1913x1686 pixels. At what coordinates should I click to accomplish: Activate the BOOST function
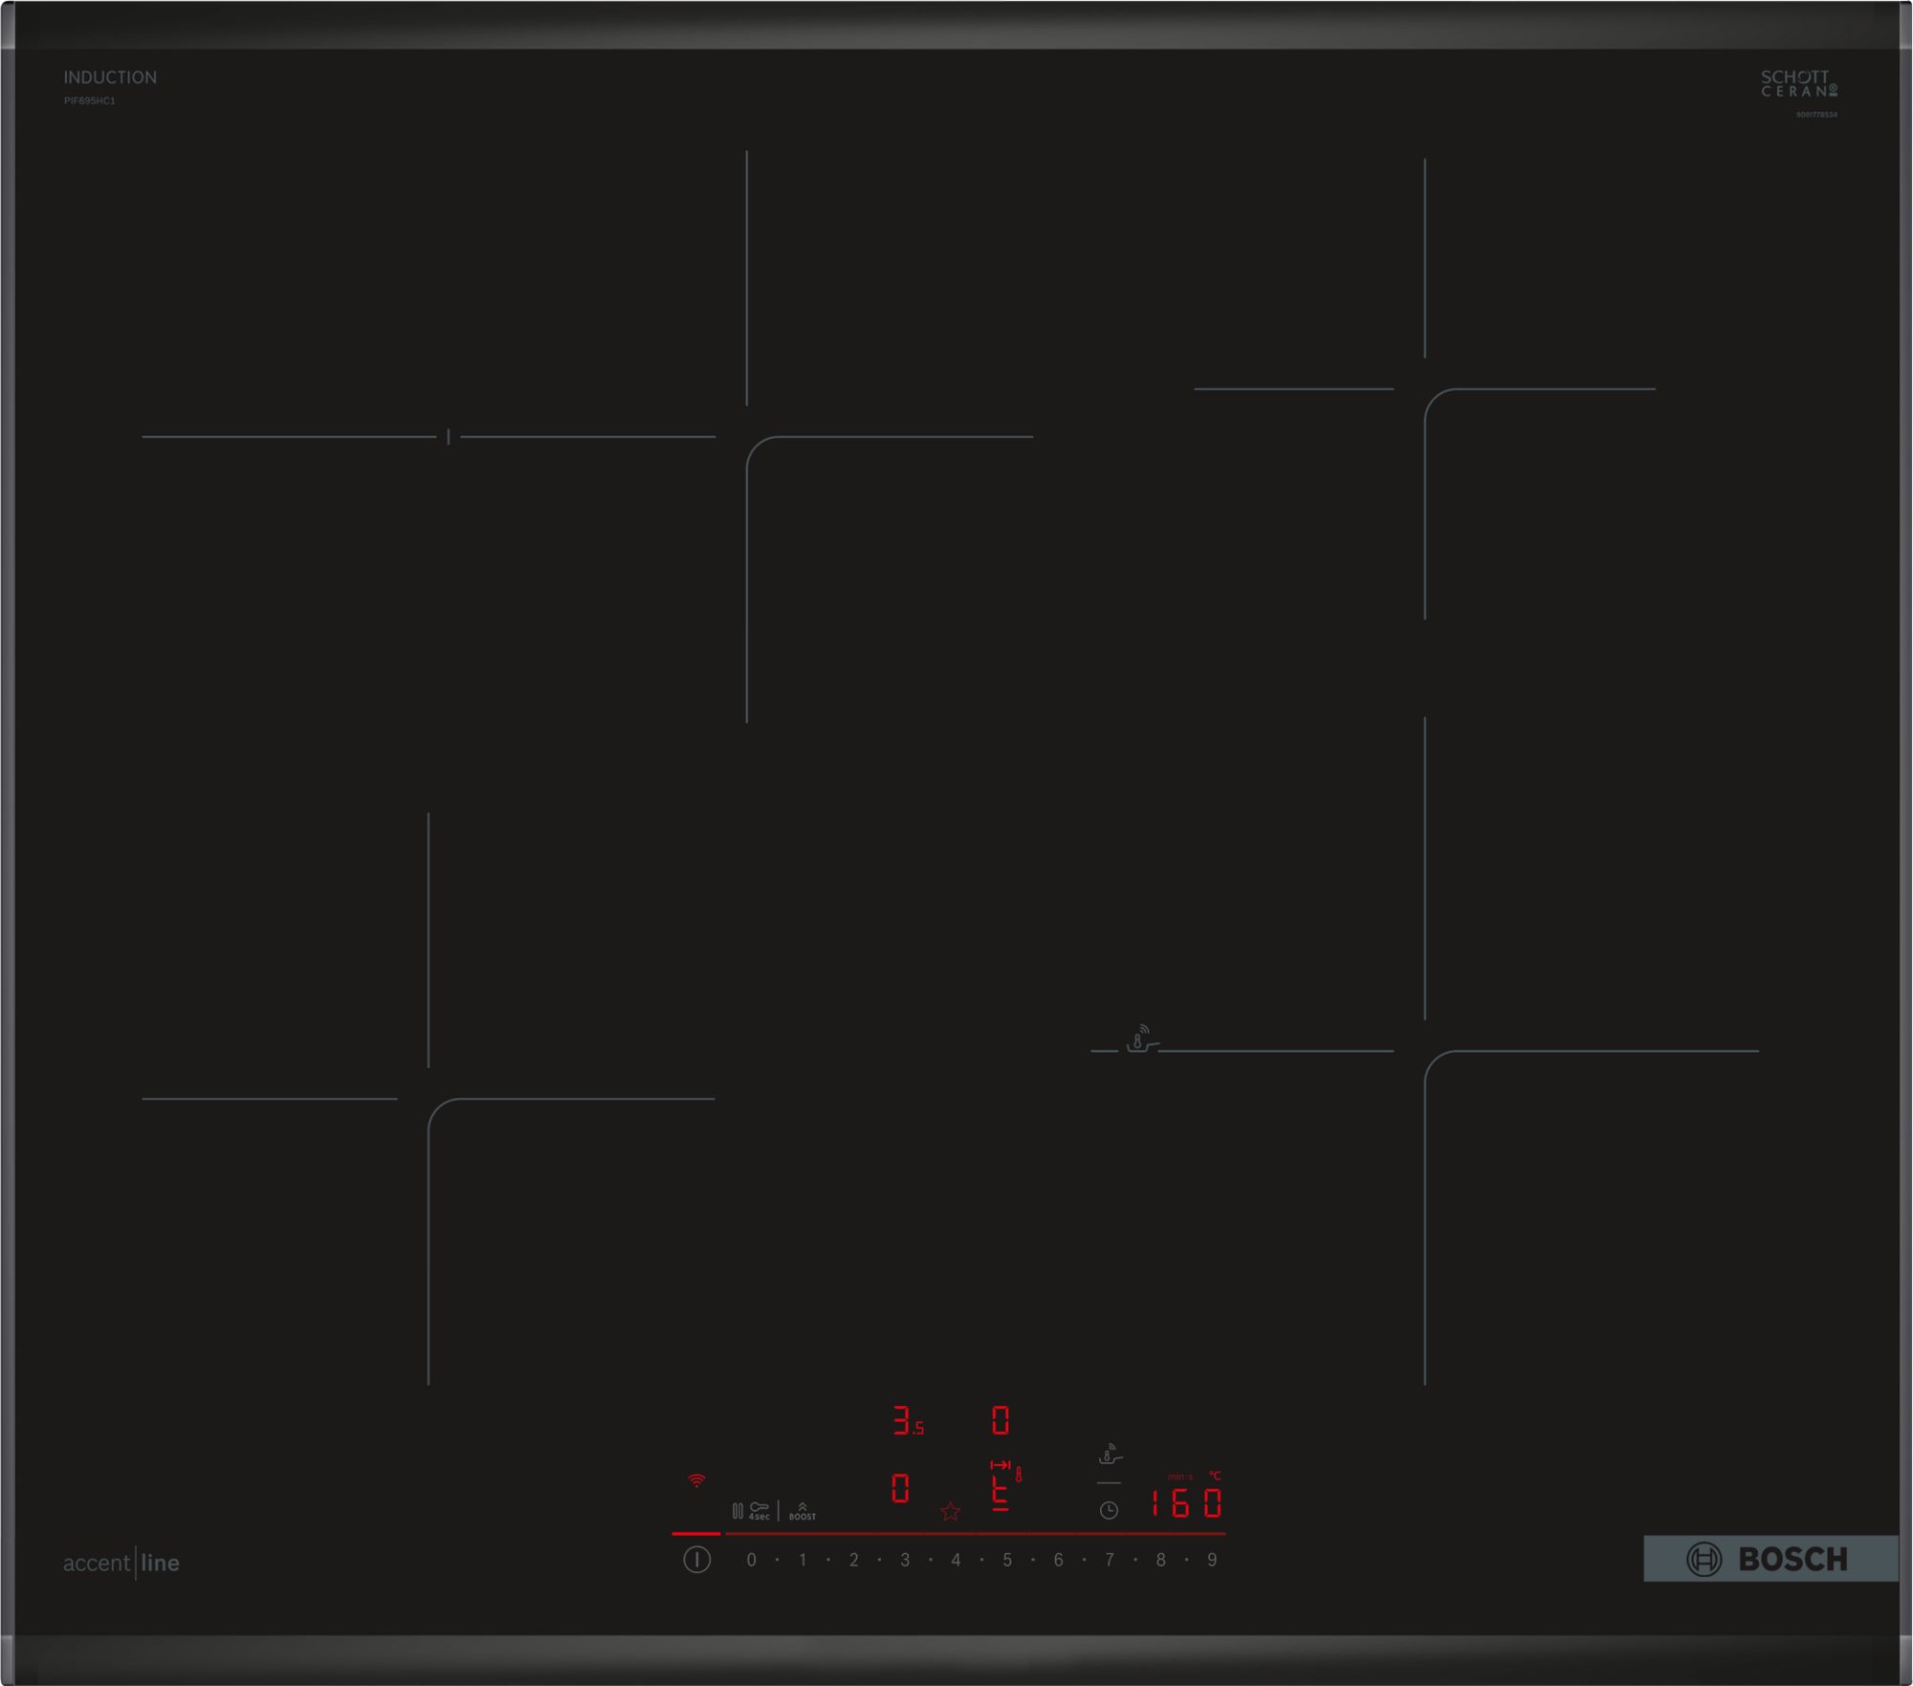coord(803,1511)
